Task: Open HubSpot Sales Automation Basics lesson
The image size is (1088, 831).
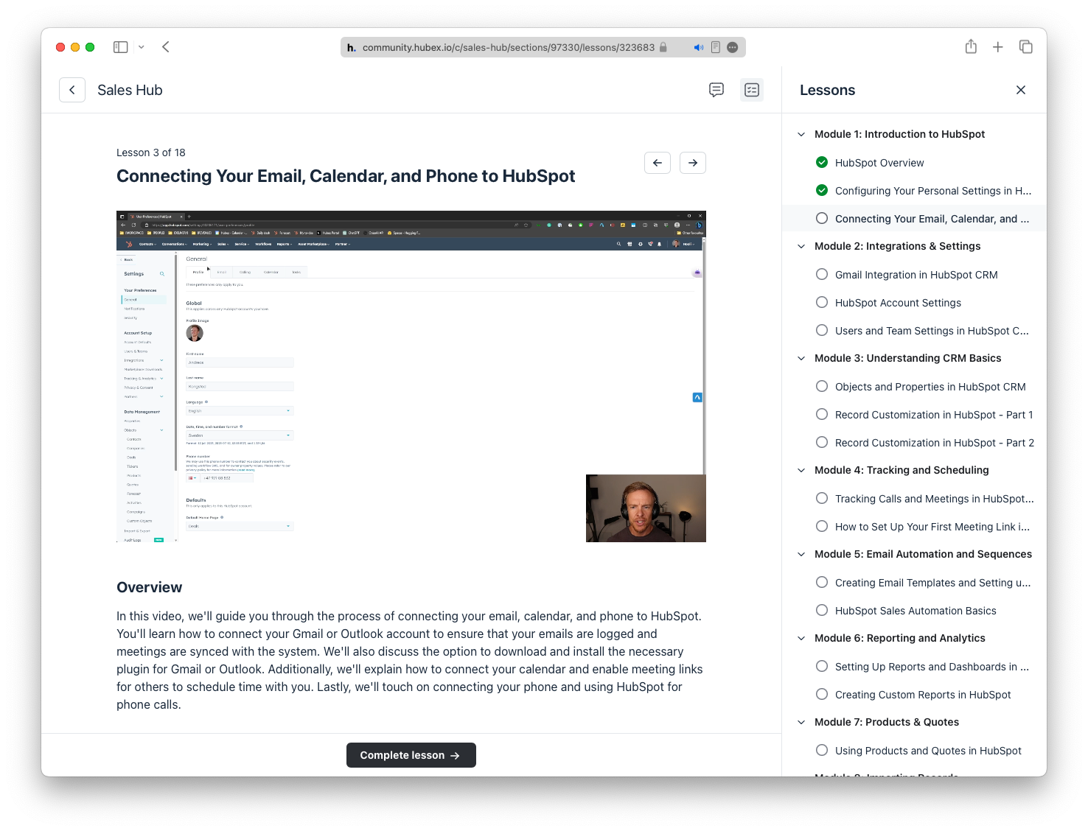Action: (x=916, y=611)
